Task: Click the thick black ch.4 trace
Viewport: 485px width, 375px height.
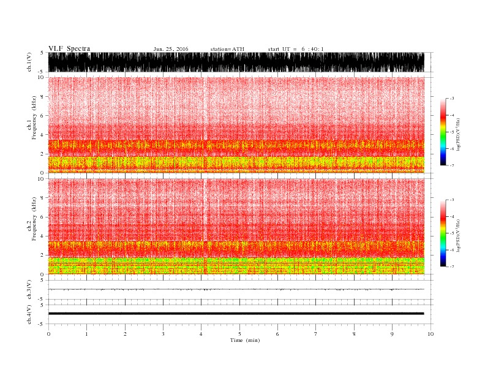Action: pyautogui.click(x=236, y=314)
